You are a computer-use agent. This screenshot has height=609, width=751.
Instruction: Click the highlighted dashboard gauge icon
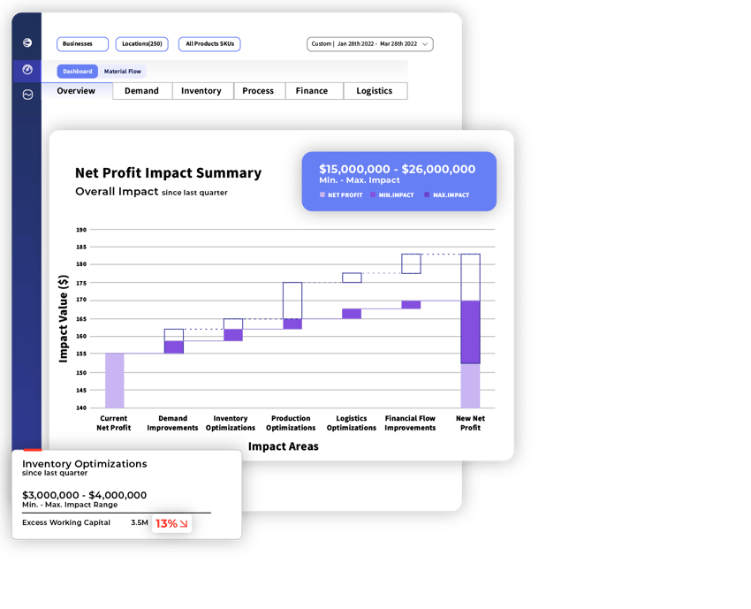[x=27, y=70]
